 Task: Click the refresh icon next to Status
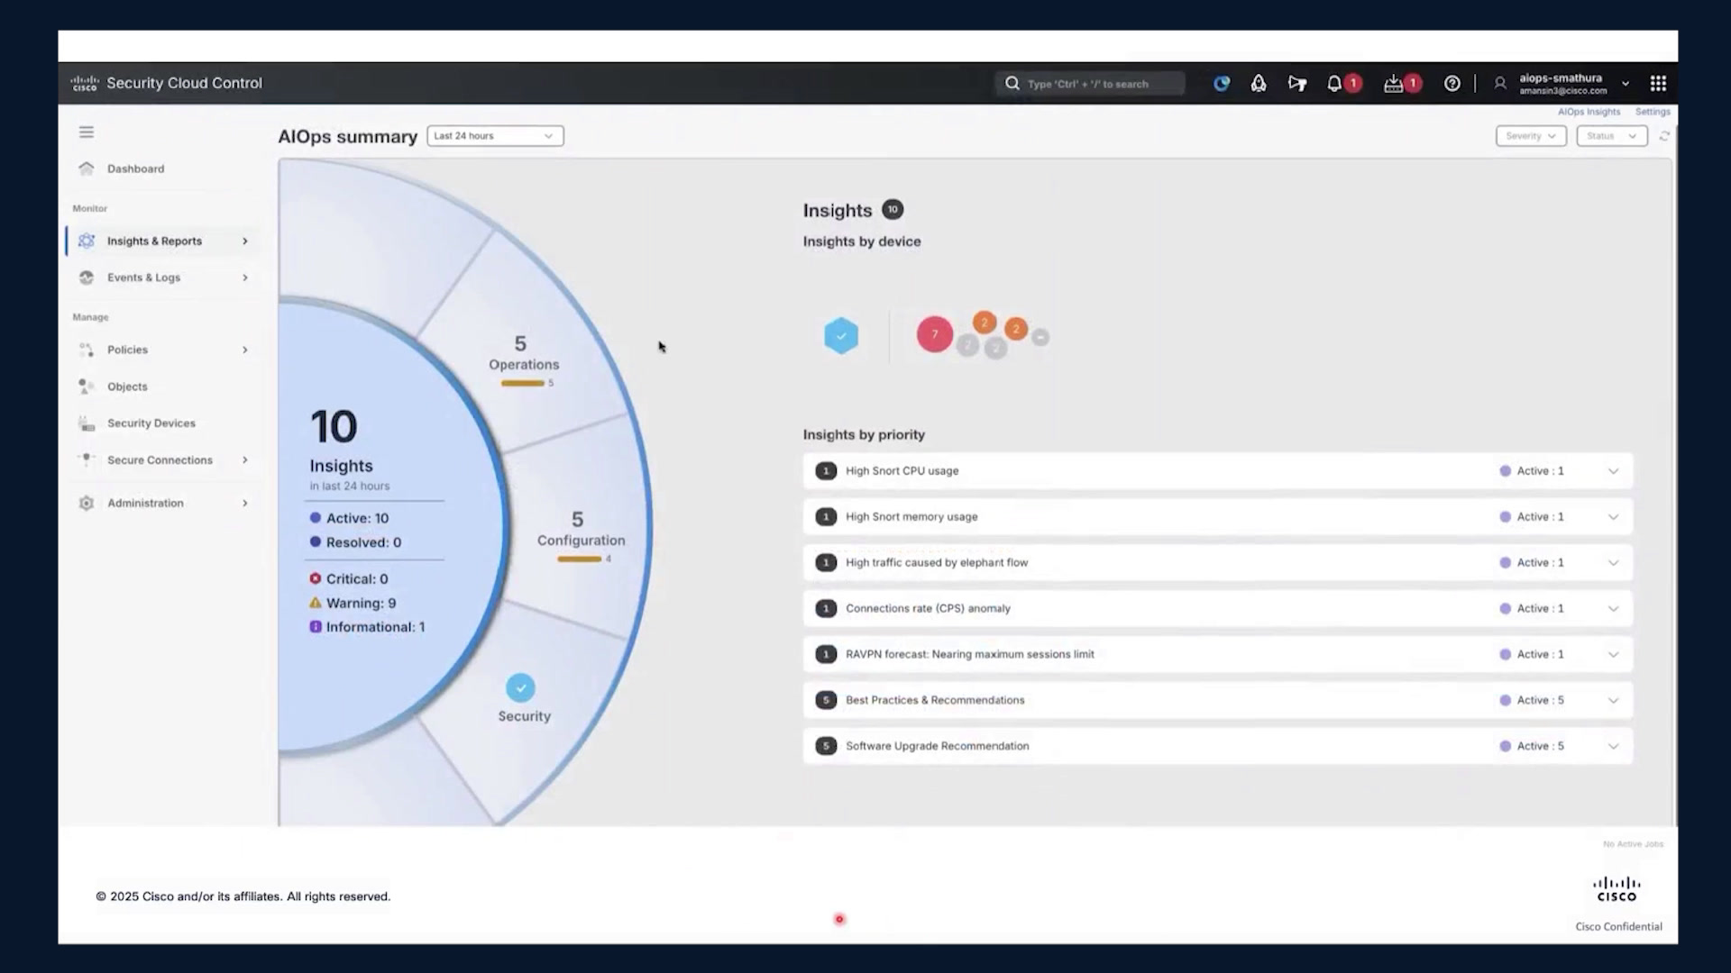(1664, 136)
